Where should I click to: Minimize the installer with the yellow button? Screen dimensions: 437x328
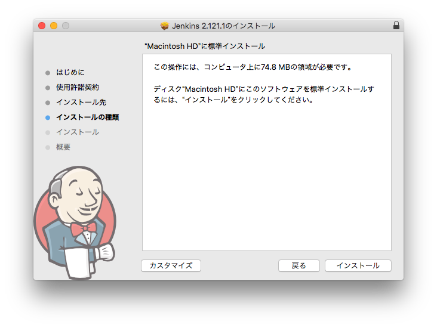point(54,26)
